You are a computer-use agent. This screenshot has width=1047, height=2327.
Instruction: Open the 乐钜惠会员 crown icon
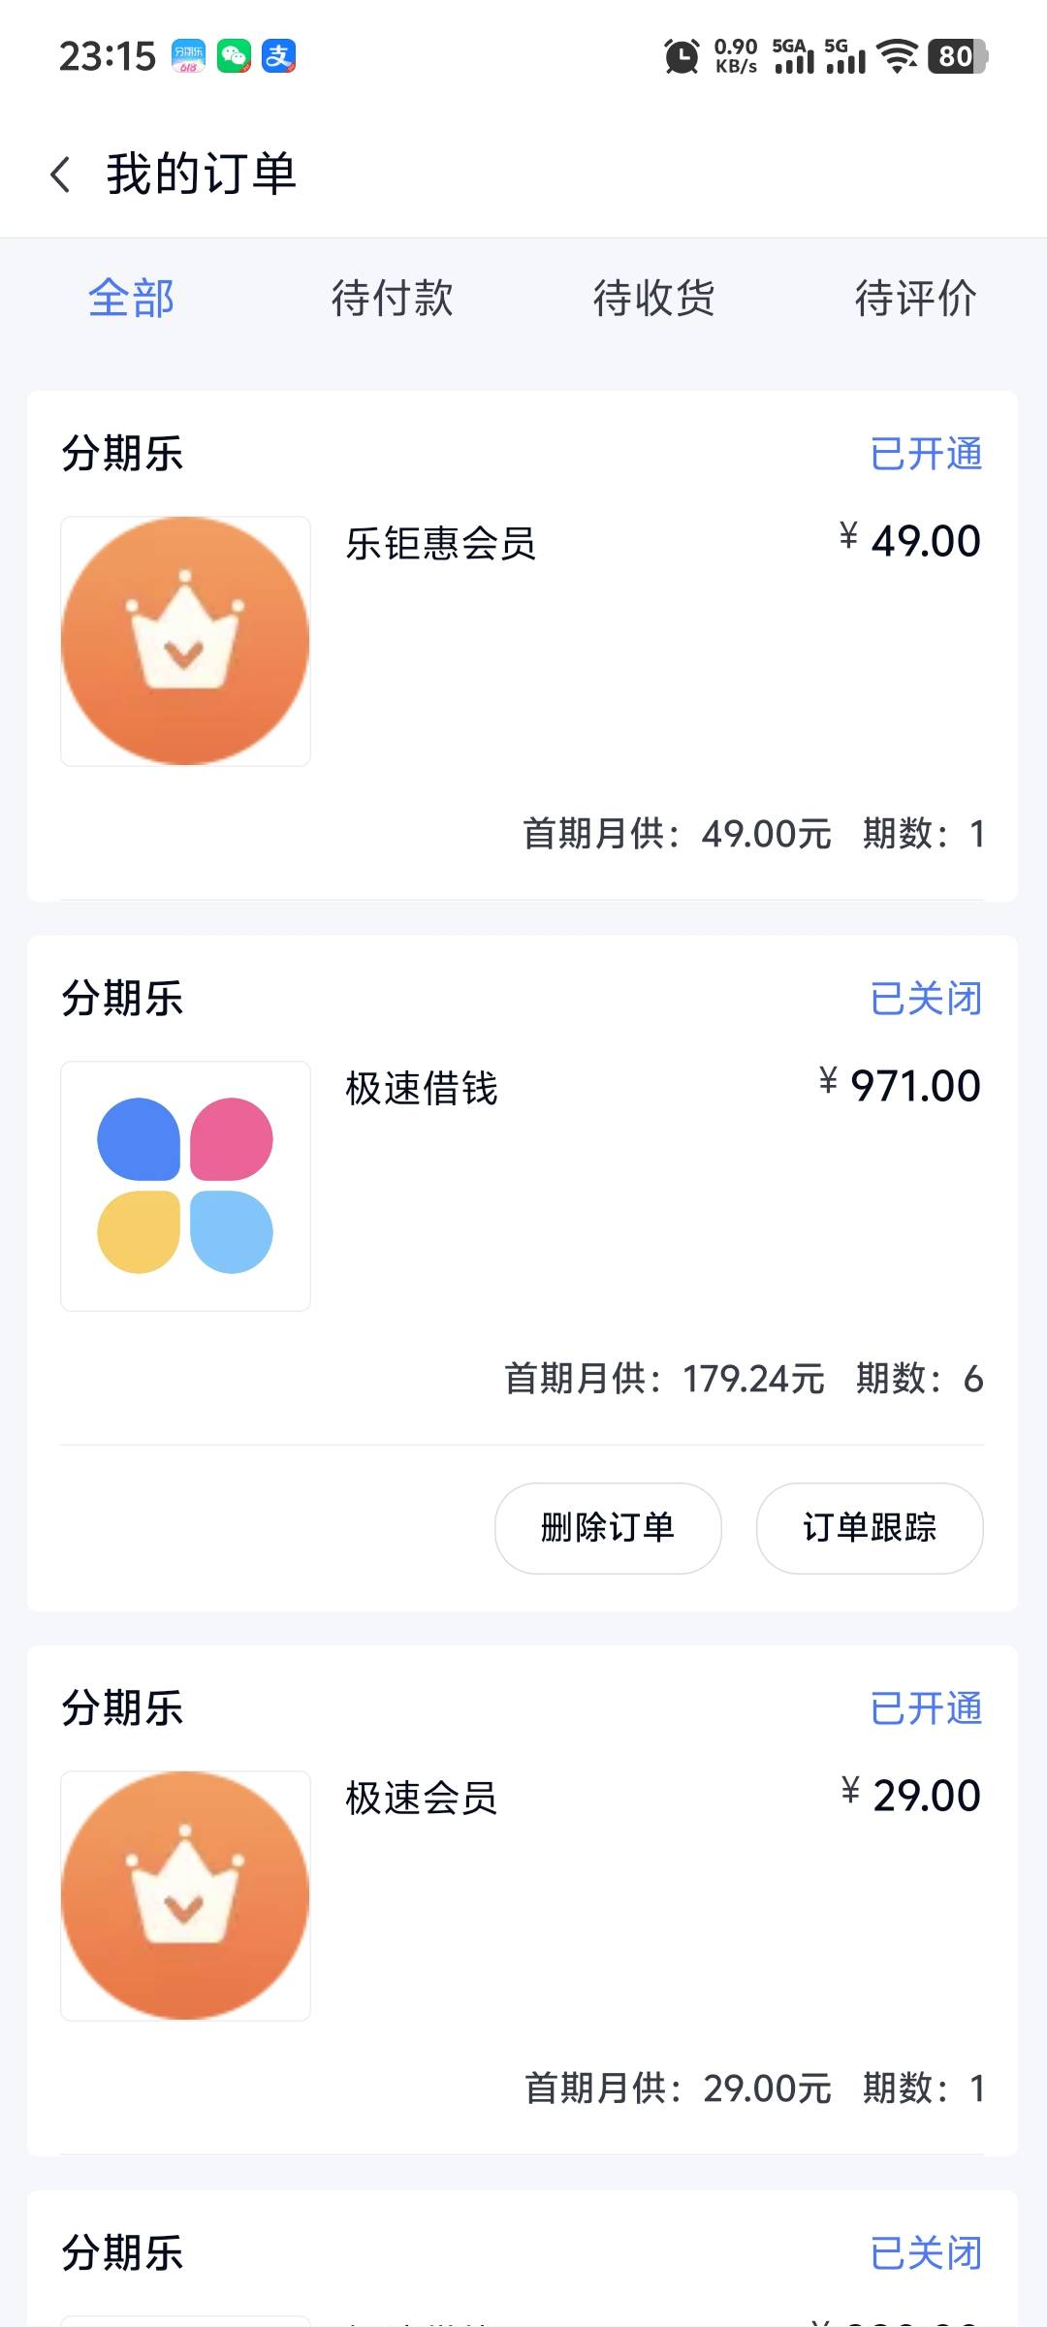[x=185, y=641]
